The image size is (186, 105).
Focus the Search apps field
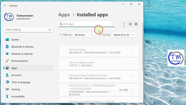coord(87,24)
